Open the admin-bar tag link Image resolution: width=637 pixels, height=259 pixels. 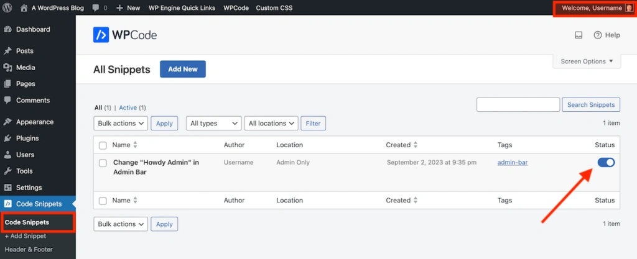(x=513, y=163)
